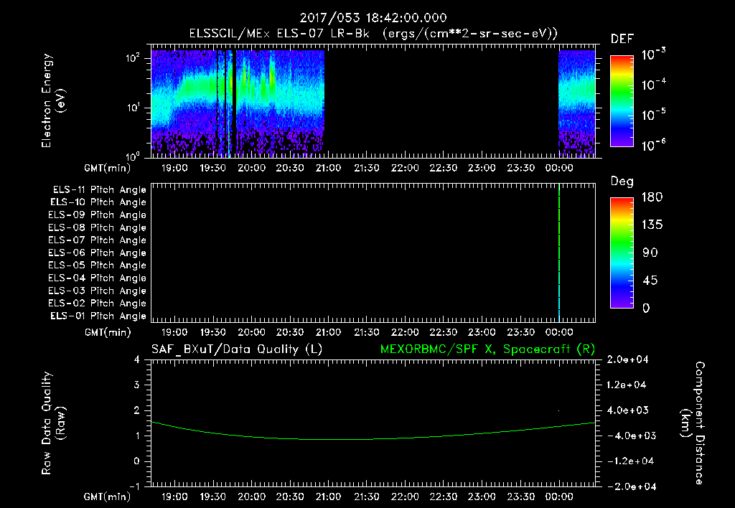Click the black data gap near 19:45 in spectrogram

(235, 103)
